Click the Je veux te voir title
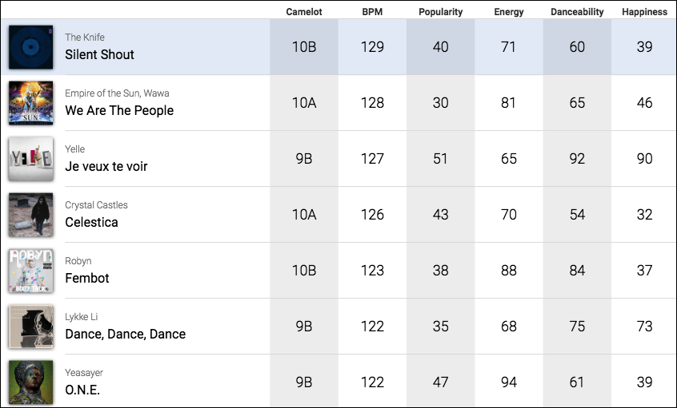This screenshot has width=677, height=408. point(106,167)
